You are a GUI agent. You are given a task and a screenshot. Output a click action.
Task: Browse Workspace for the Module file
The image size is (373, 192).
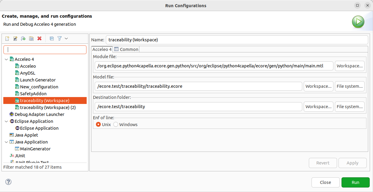350,66
